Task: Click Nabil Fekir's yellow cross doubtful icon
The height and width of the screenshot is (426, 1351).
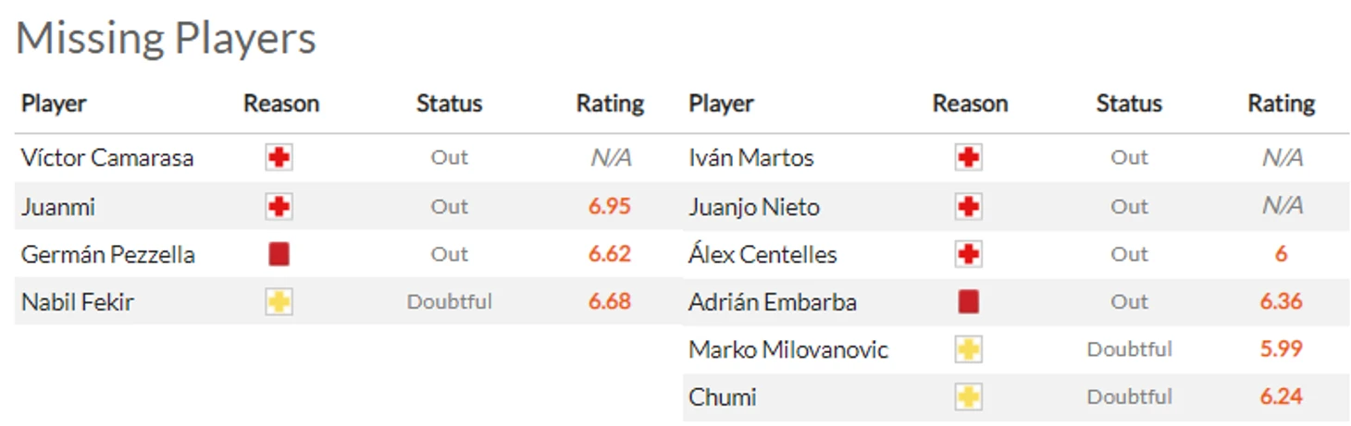Action: [279, 302]
